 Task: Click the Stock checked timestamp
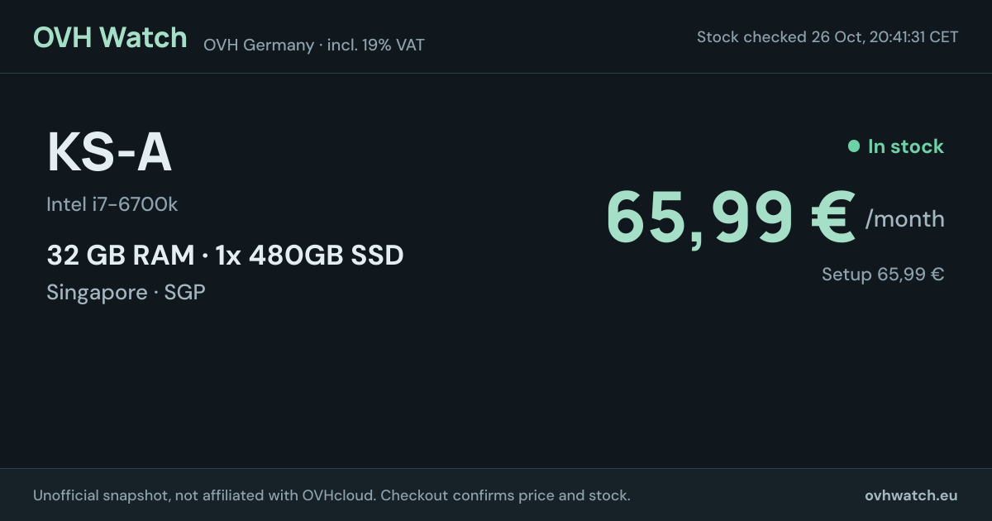[827, 37]
